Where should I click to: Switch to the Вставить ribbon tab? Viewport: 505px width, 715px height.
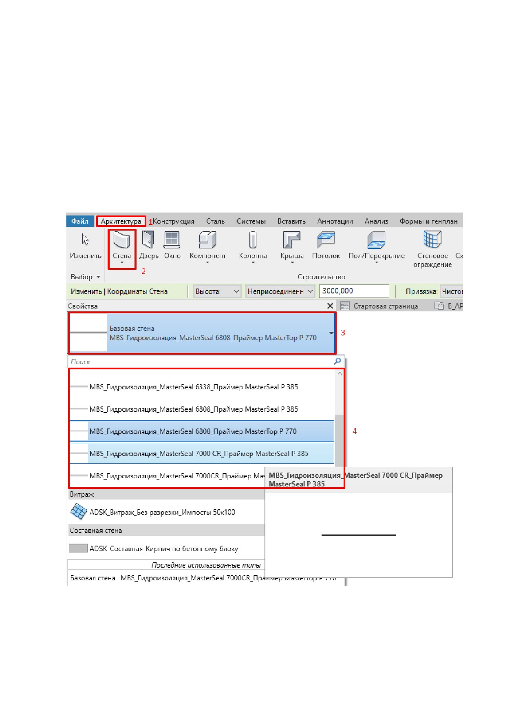click(291, 221)
